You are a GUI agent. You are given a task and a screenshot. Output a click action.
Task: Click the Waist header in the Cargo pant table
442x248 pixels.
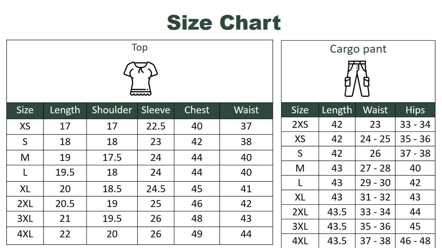pyautogui.click(x=375, y=110)
